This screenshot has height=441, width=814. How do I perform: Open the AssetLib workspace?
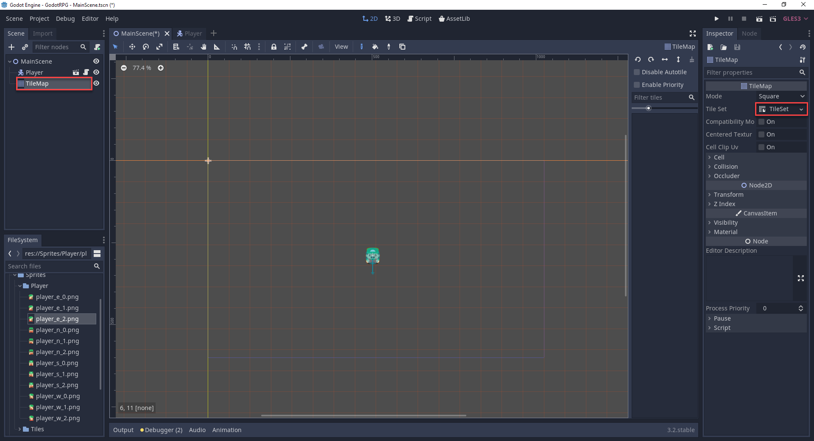(x=454, y=19)
